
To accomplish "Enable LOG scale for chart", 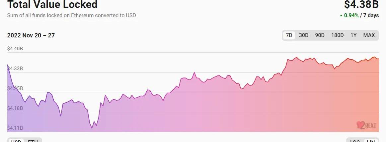I will pos(355,141).
